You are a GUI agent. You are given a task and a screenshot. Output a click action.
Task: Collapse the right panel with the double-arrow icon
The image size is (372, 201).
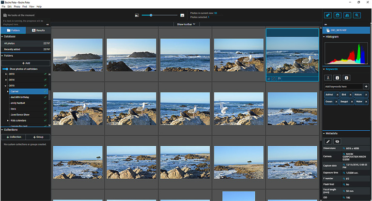325,24
